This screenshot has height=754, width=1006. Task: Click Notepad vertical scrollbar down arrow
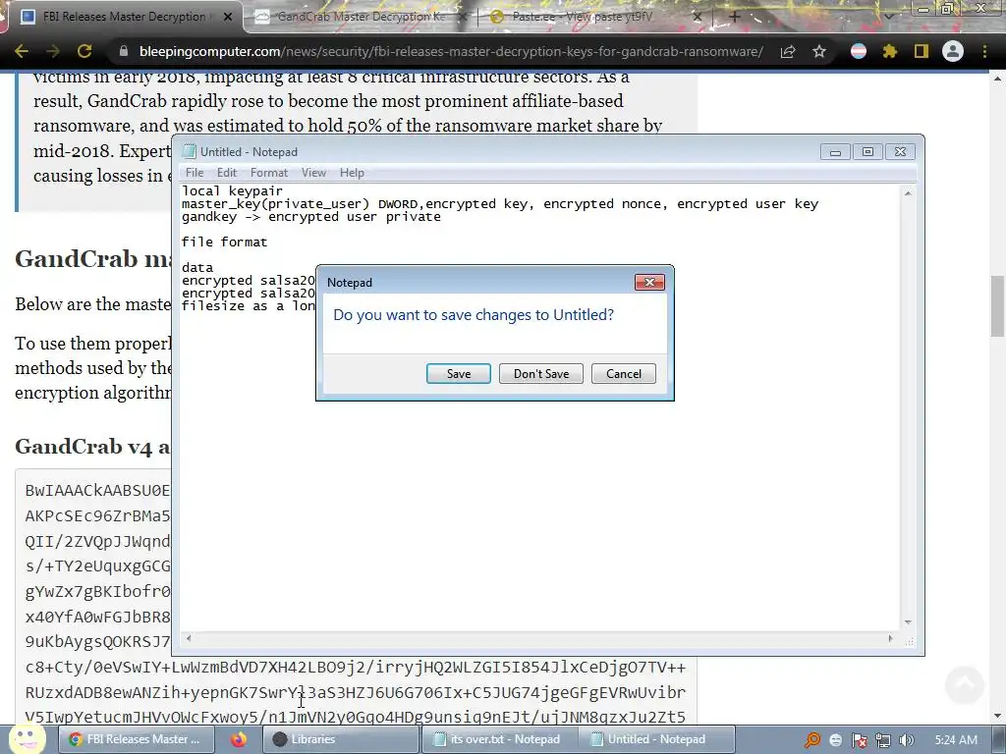click(908, 621)
